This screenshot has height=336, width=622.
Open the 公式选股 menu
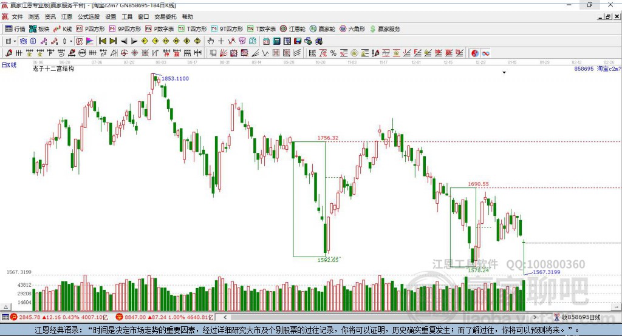[x=89, y=16]
